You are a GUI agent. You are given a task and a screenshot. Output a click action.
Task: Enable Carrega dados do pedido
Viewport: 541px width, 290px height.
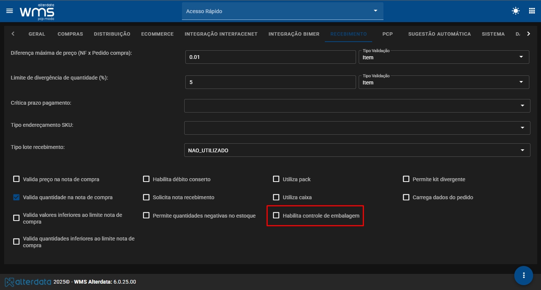pos(406,197)
